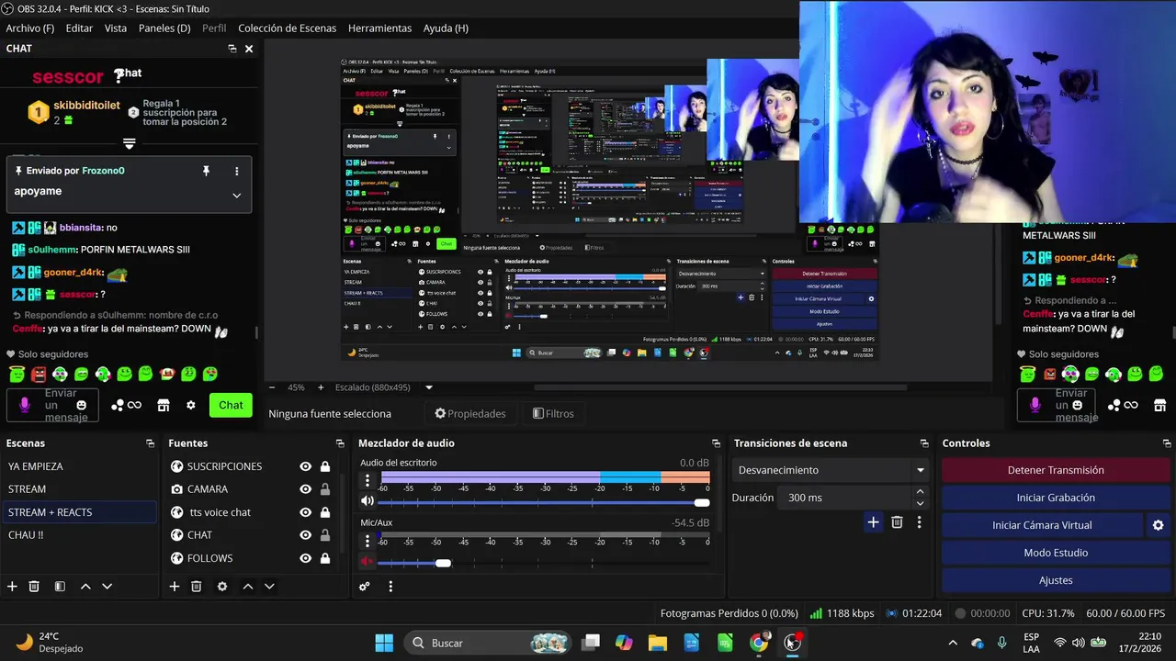Viewport: 1176px width, 661px height.
Task: Toggle visibility of CAMARA source
Action: pyautogui.click(x=306, y=489)
